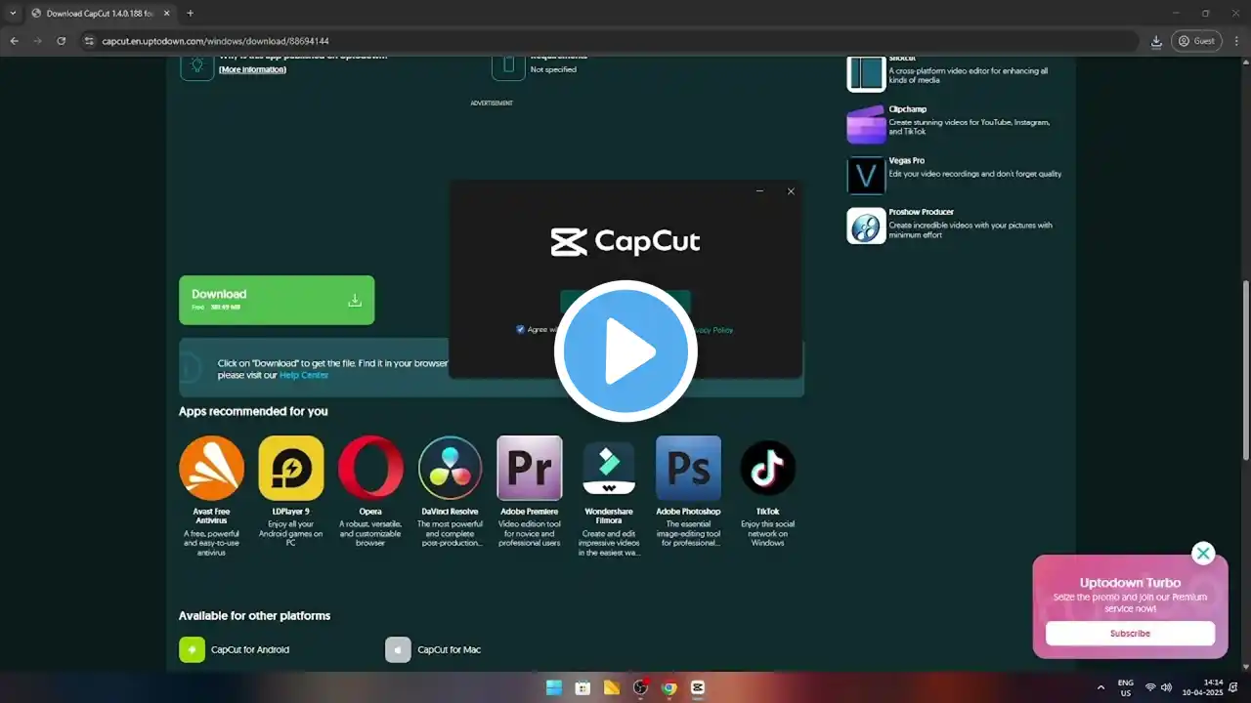Open the Opera browser app icon
This screenshot has width=1251, height=703.
click(x=370, y=468)
